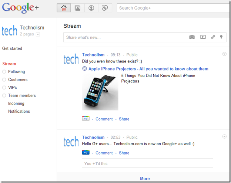Expand the 2 pages dropdown arrow
Viewport: 231px width, 183px height.
coord(38,34)
